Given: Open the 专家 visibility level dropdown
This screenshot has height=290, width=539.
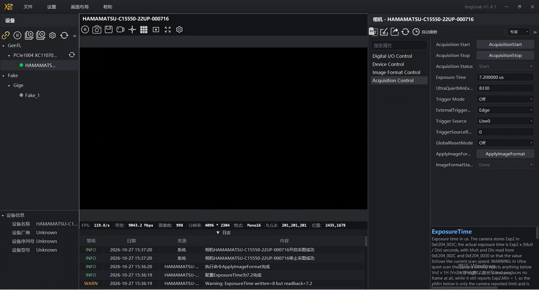Looking at the screenshot, I should (x=519, y=32).
